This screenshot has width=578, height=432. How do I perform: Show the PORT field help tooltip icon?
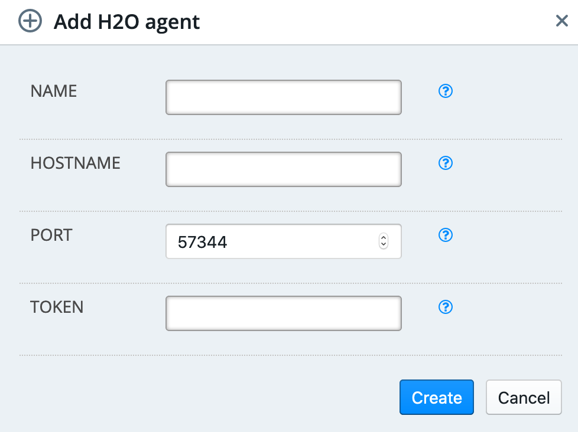[x=445, y=235]
